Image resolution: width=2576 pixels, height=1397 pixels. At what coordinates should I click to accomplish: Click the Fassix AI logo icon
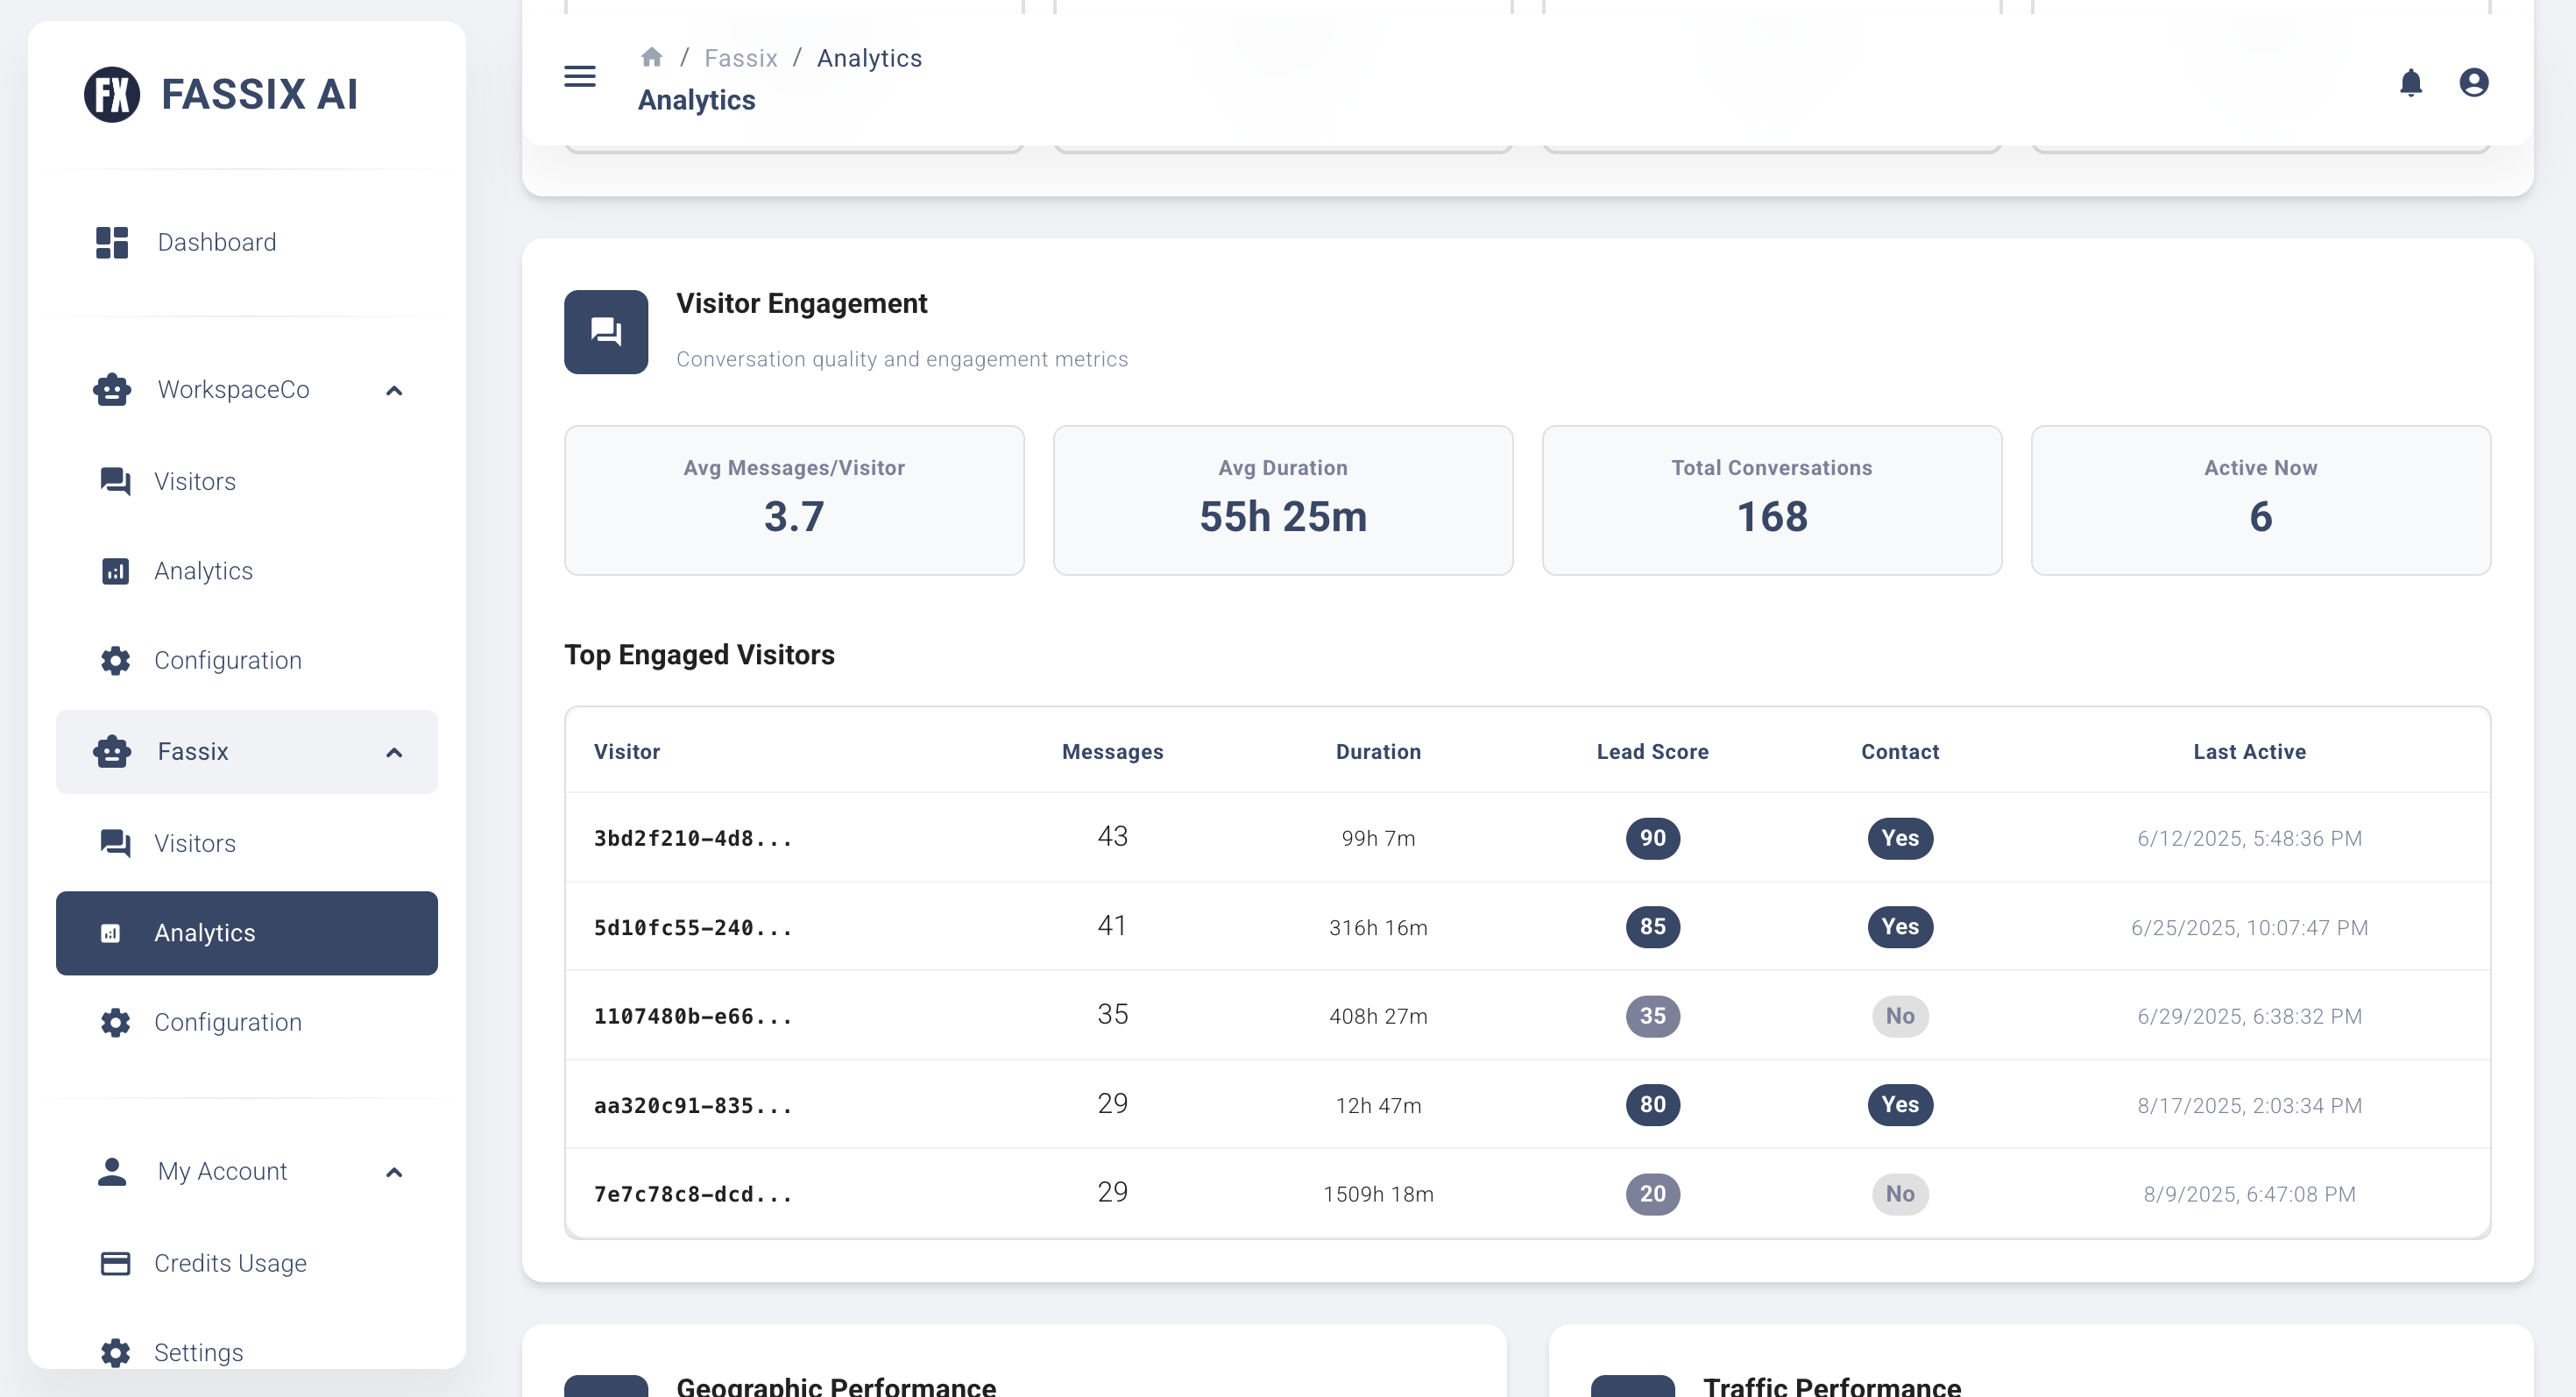tap(111, 94)
